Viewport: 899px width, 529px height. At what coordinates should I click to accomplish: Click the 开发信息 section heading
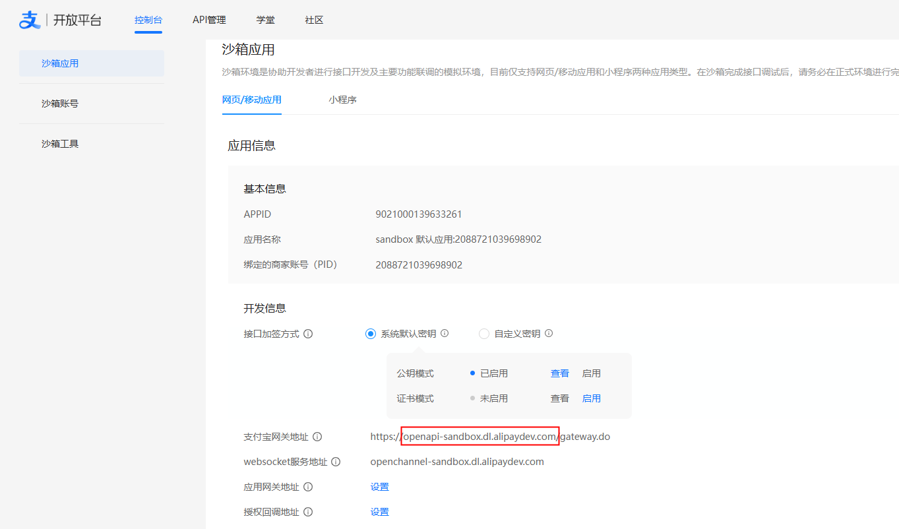tap(264, 308)
